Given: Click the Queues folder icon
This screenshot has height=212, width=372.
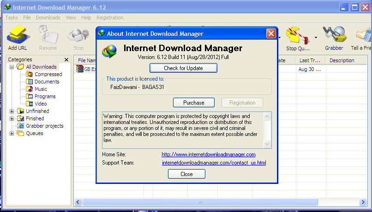Looking at the screenshot, I should point(21,133).
